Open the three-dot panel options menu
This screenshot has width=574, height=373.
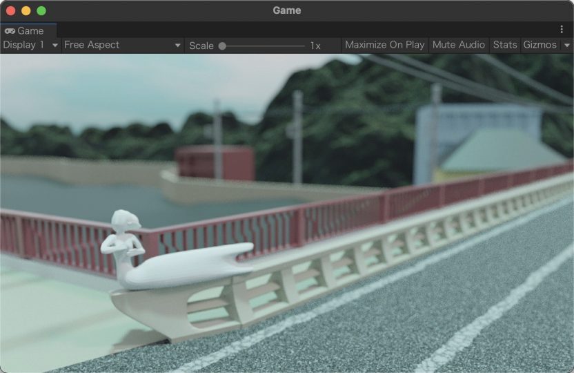point(562,29)
